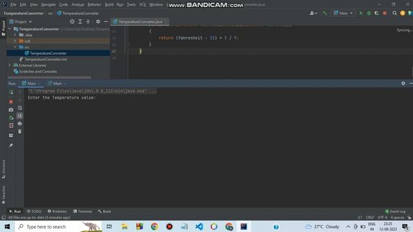
Task: Click the Restore Layout icon in the Run panel
Action: click(x=11, y=135)
